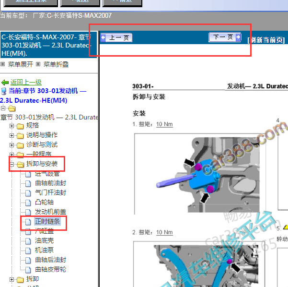Image resolution: width=288 pixels, height=287 pixels.
Task: Click 10 Nm torque link in step 1
Action: [x=164, y=124]
